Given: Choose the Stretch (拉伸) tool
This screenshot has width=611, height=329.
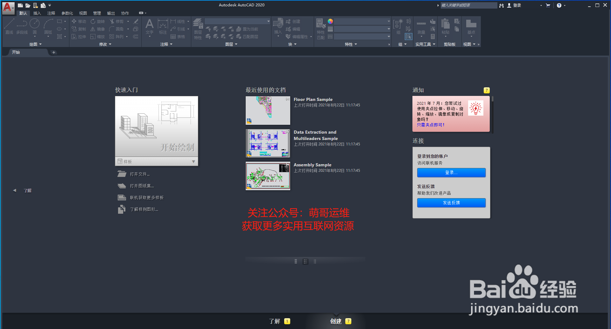Looking at the screenshot, I should pyautogui.click(x=79, y=37).
